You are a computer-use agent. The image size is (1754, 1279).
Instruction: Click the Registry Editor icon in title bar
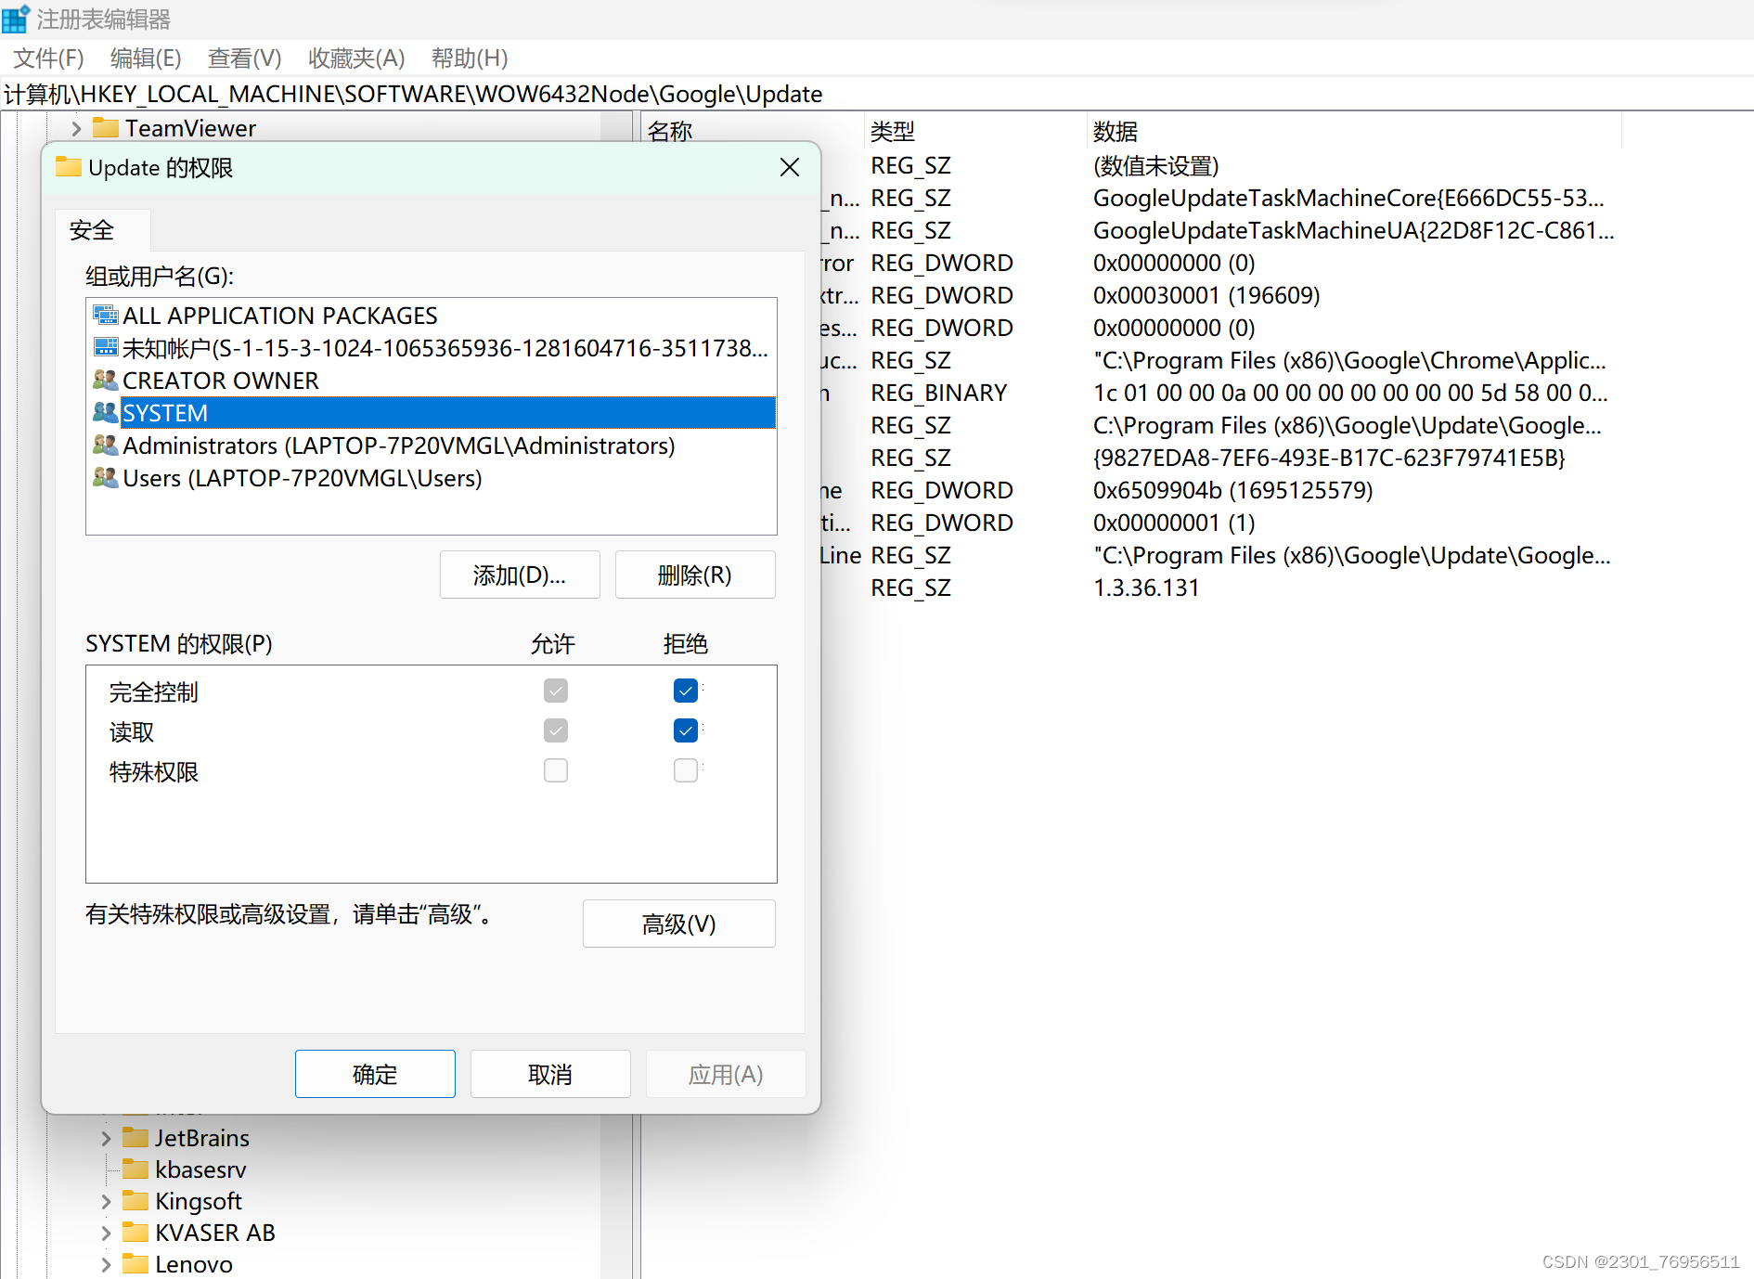15,18
